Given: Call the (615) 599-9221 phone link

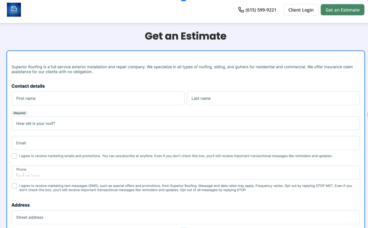Looking at the screenshot, I should click(261, 9).
